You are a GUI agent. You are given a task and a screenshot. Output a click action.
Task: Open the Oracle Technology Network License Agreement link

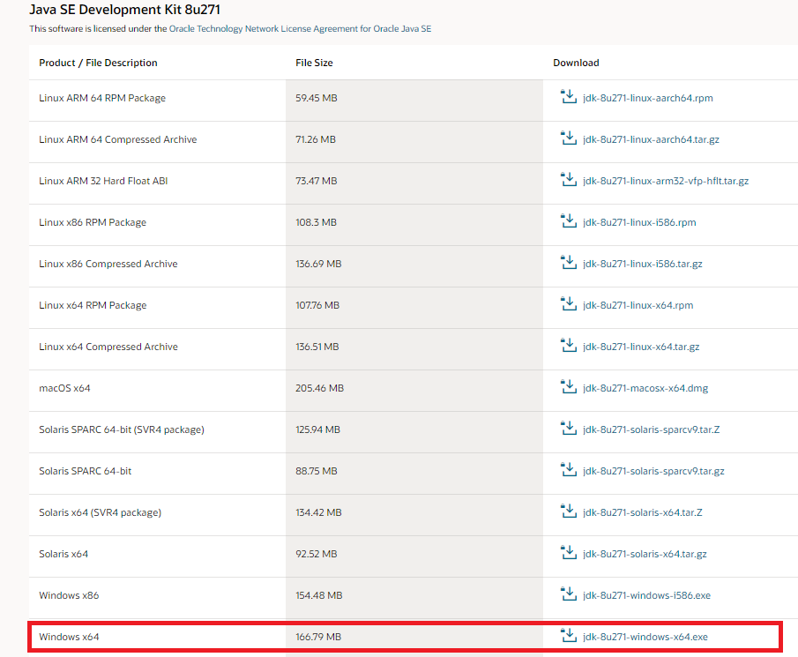coord(300,28)
